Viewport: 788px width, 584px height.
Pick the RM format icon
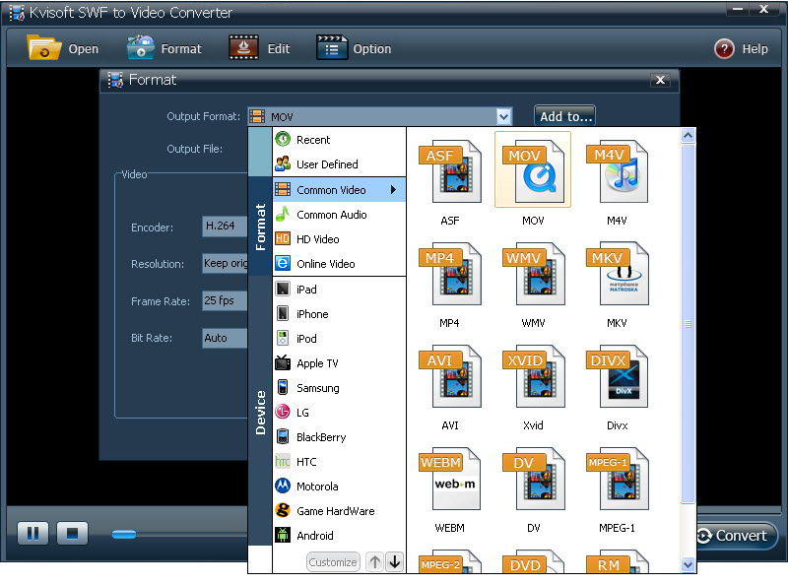617,562
